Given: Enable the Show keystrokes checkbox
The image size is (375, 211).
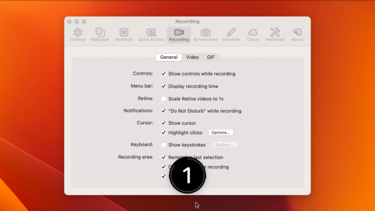Looking at the screenshot, I should (x=163, y=145).
